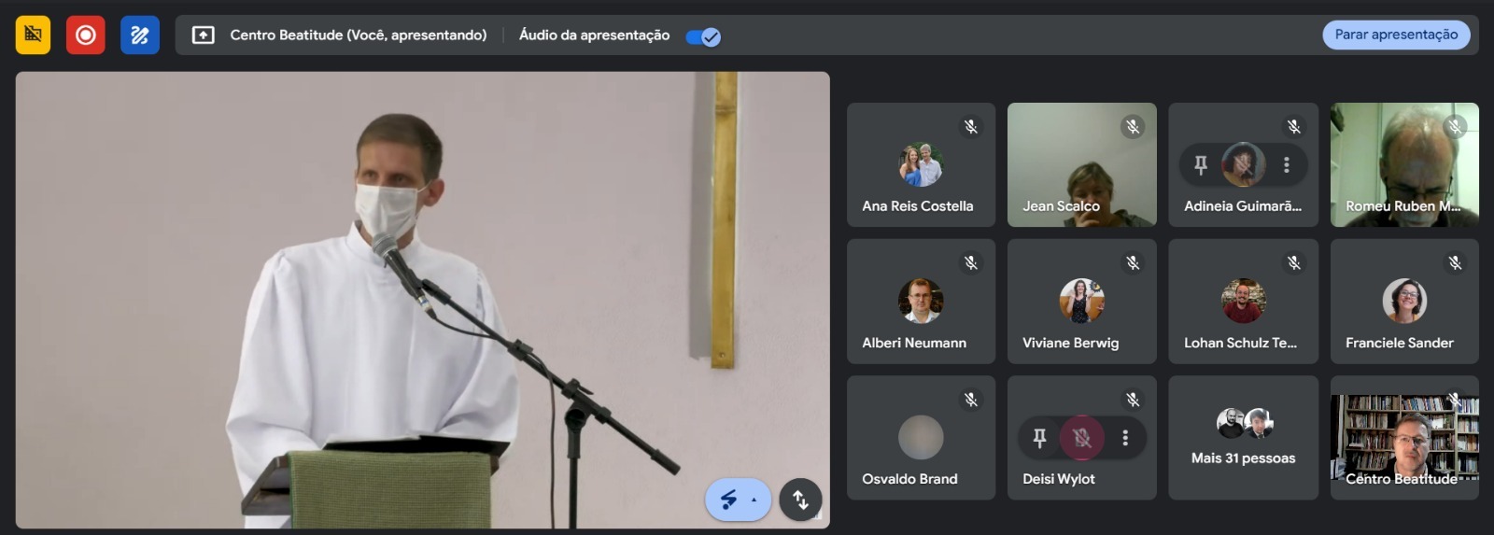The image size is (1494, 535).
Task: Click the mute button on Deisi Wylot's tile
Action: (1082, 438)
